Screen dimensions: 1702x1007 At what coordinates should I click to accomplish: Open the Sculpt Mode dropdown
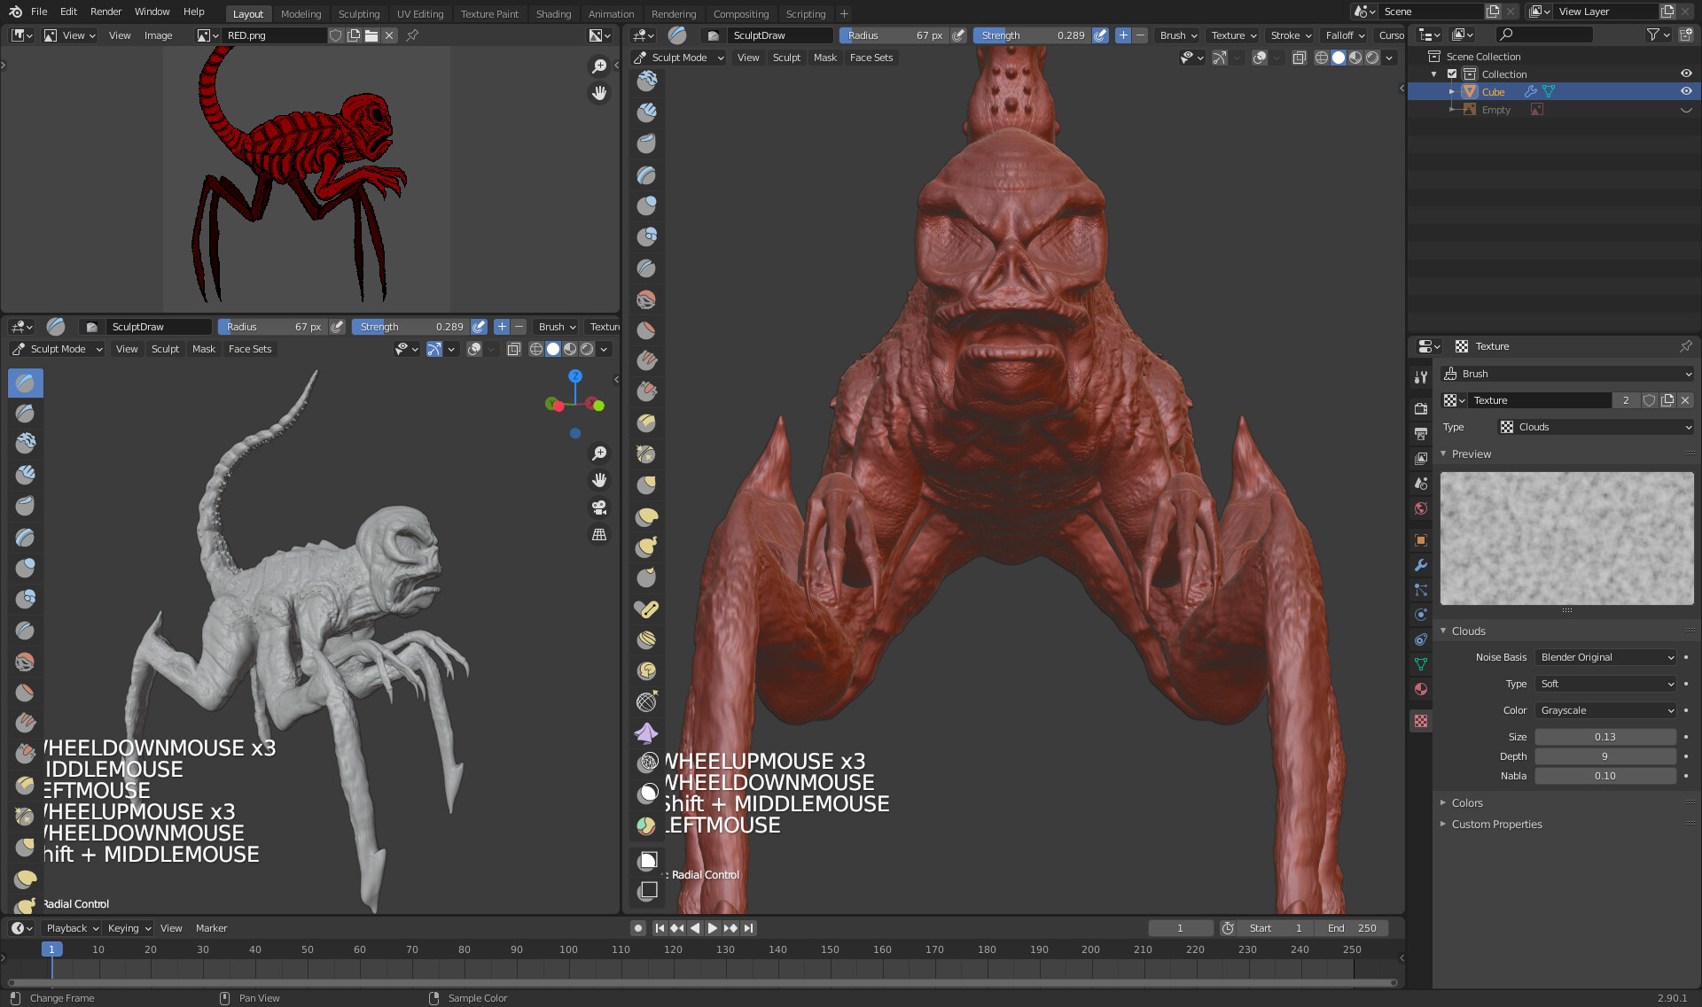point(678,58)
